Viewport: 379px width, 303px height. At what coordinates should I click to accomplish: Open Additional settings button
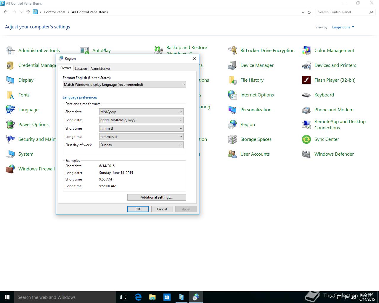157,197
